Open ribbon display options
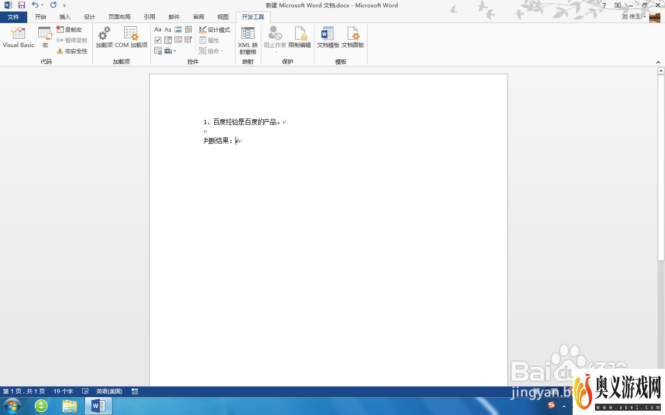Image resolution: width=665 pixels, height=415 pixels. coord(617,5)
